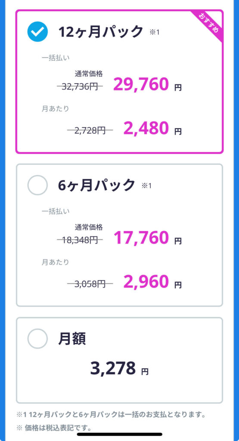Tap the 2,480 円 per-month price

(x=152, y=128)
